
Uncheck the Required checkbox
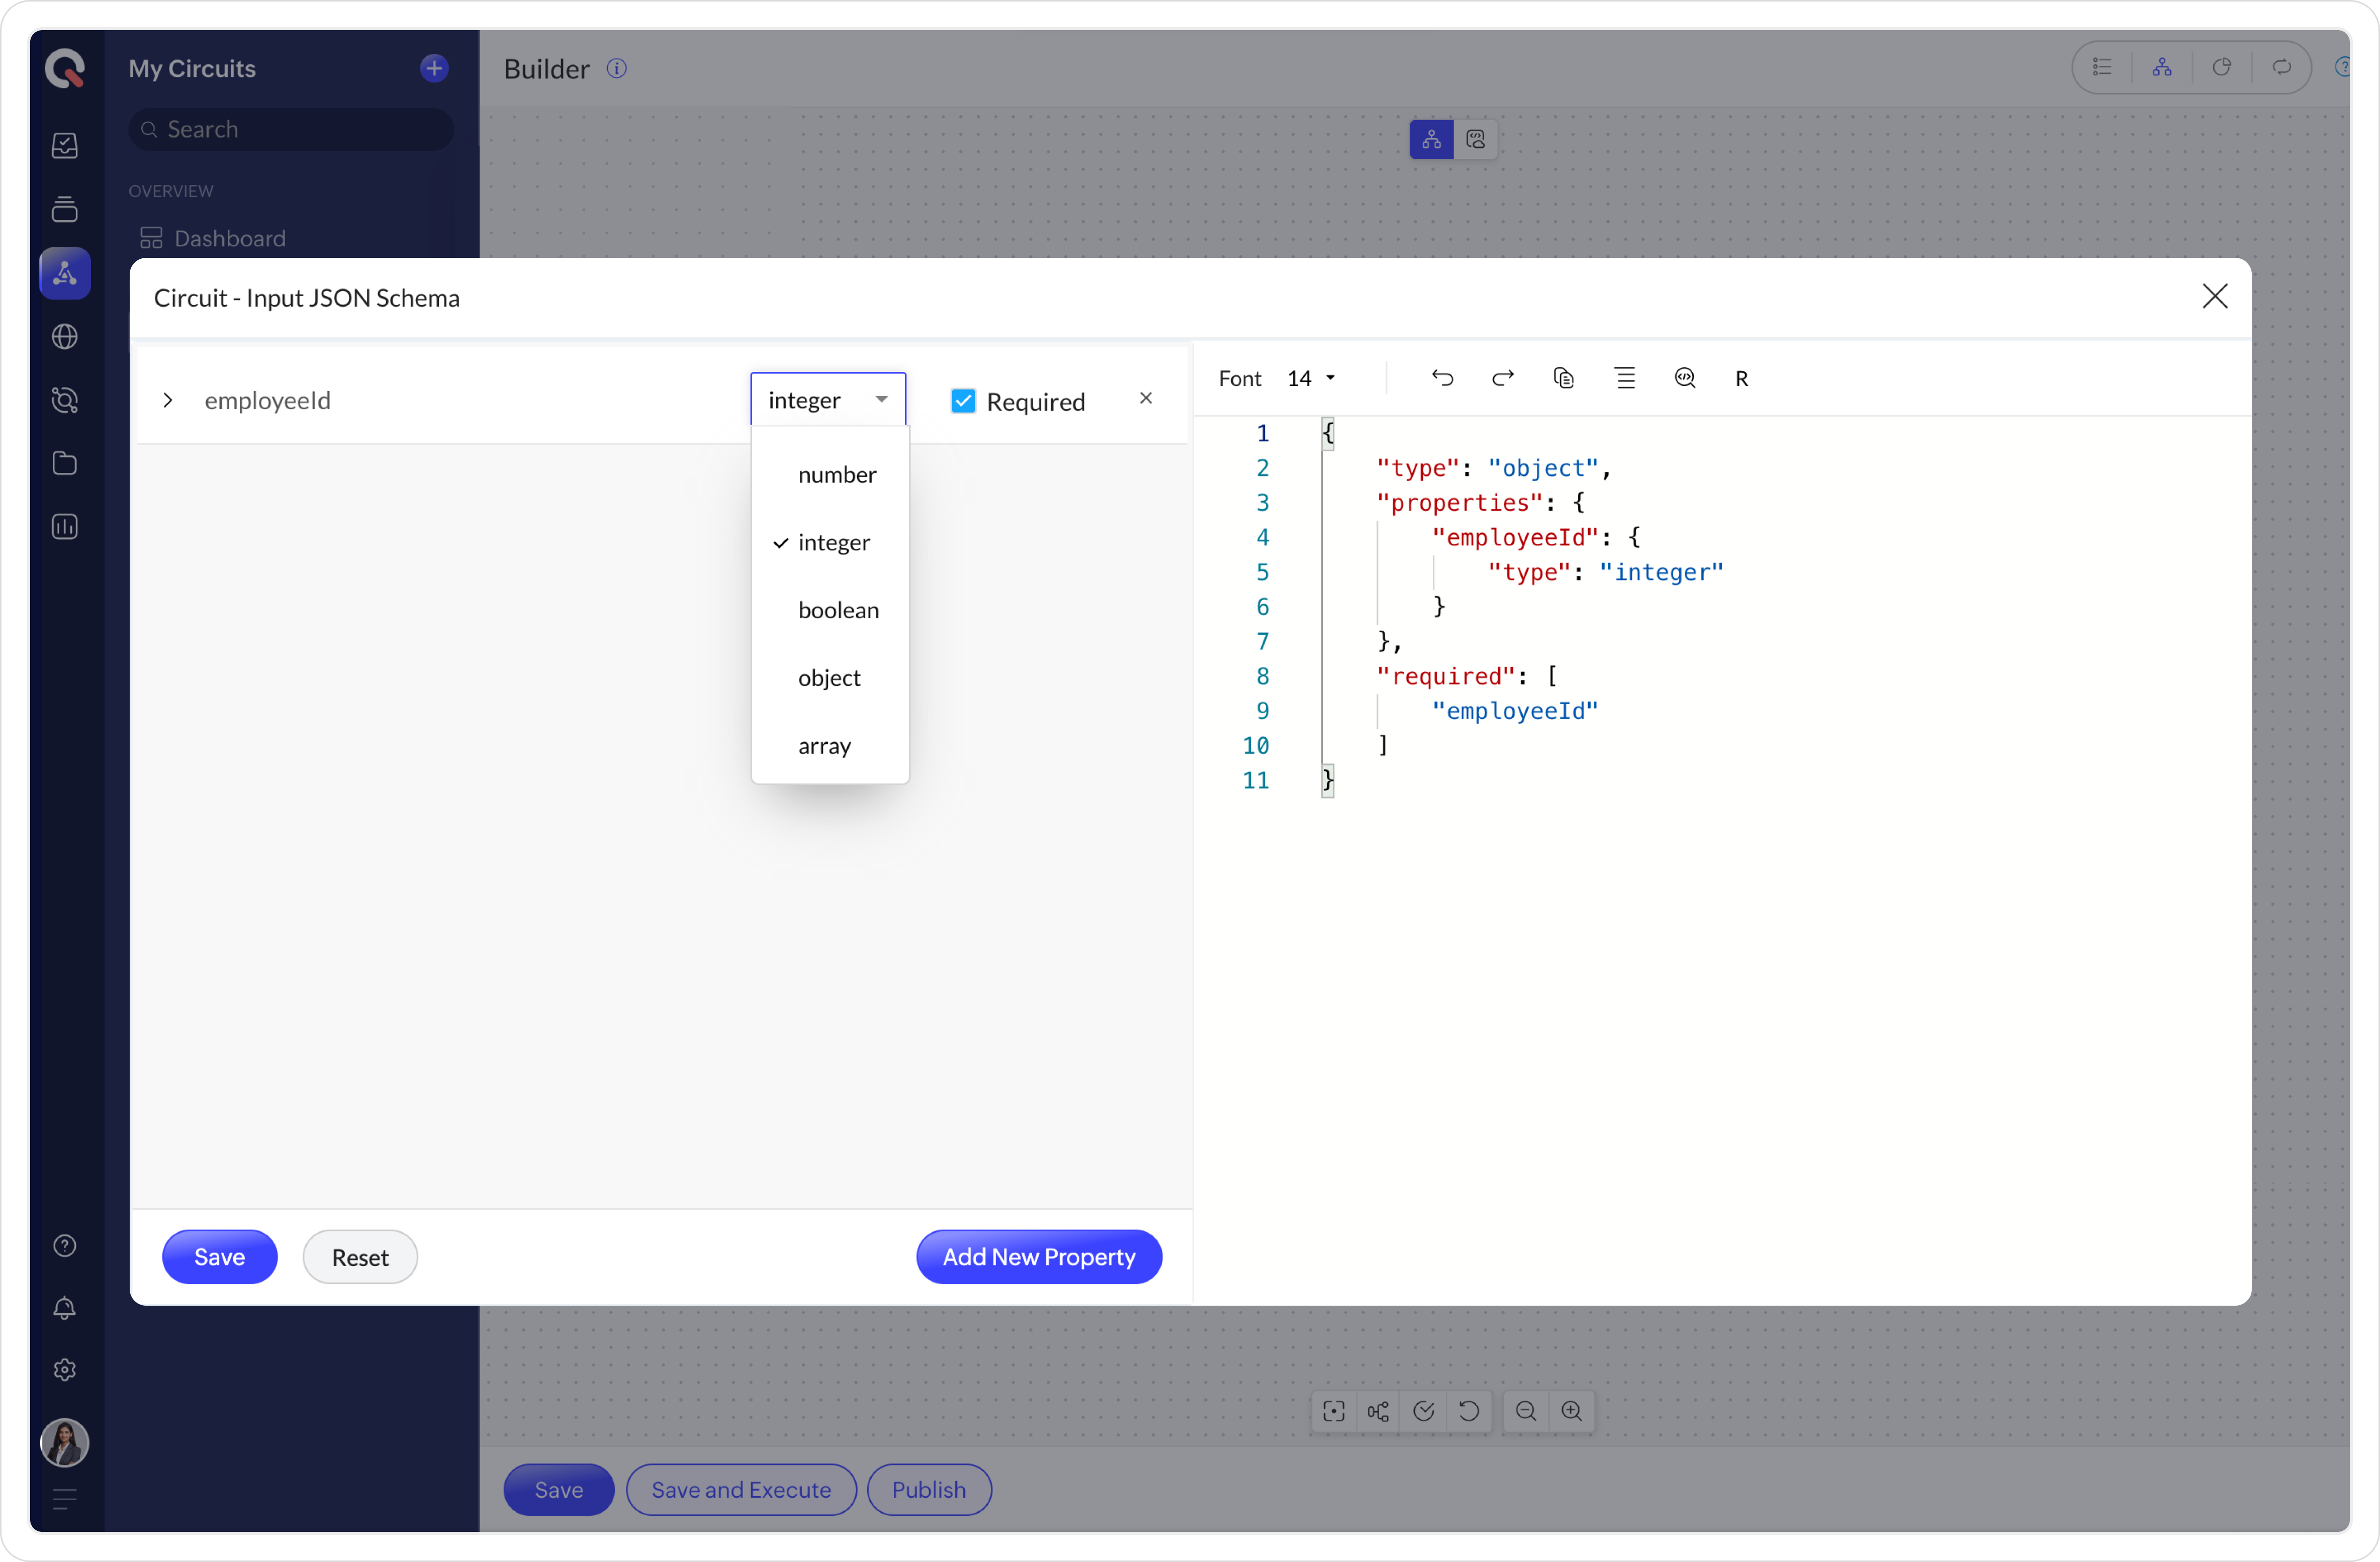963,401
